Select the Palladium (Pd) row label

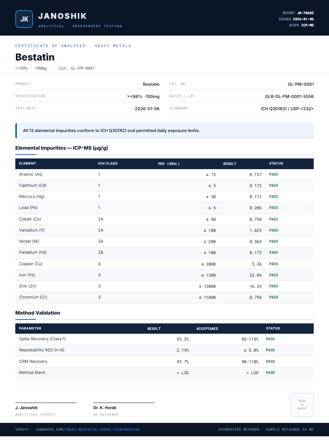pos(33,252)
